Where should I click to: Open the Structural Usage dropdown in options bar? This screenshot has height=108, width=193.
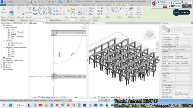68,20
